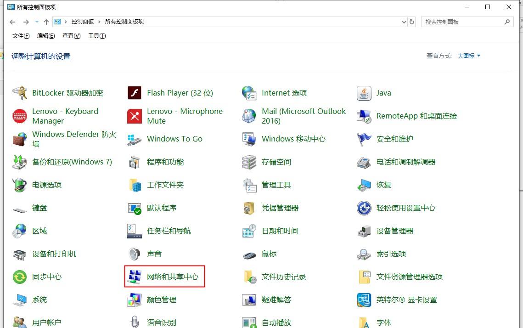Refresh the control panel view
523x328 pixels.
pyautogui.click(x=412, y=22)
